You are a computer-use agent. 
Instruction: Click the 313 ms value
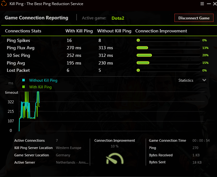(x=106, y=48)
